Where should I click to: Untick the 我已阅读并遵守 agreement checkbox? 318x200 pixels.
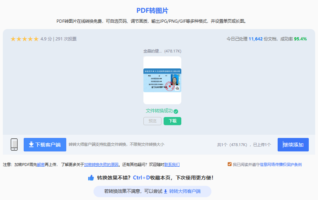tap(229, 164)
